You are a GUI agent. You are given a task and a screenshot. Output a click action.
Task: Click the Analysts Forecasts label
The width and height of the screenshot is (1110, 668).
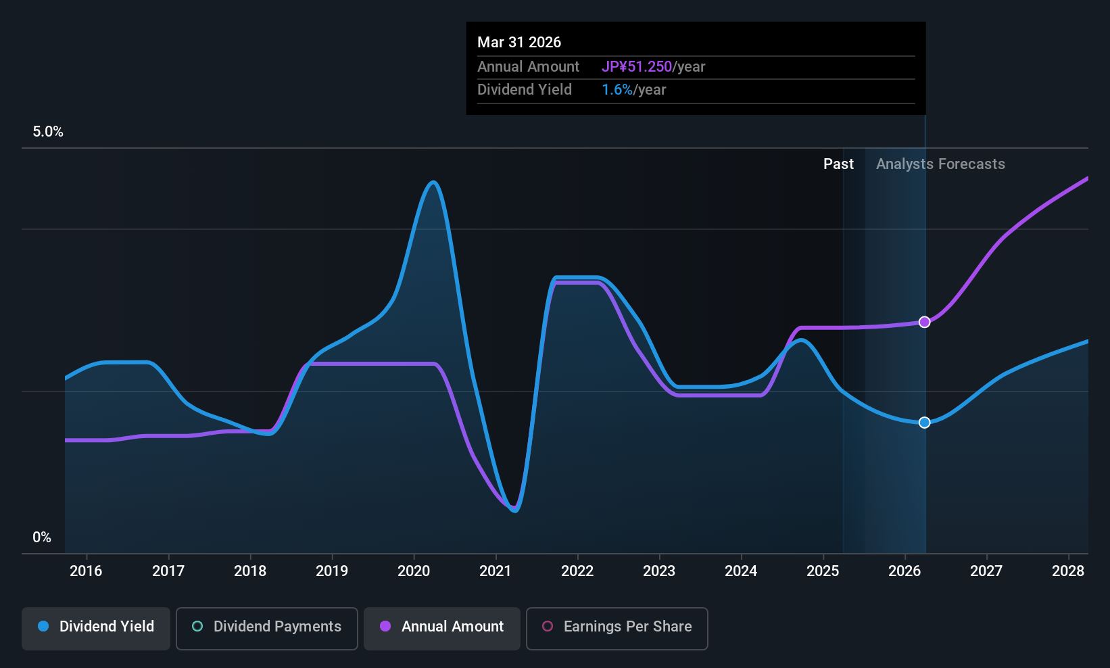pos(940,164)
